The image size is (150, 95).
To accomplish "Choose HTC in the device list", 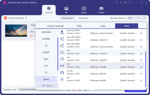I will click(46, 66).
